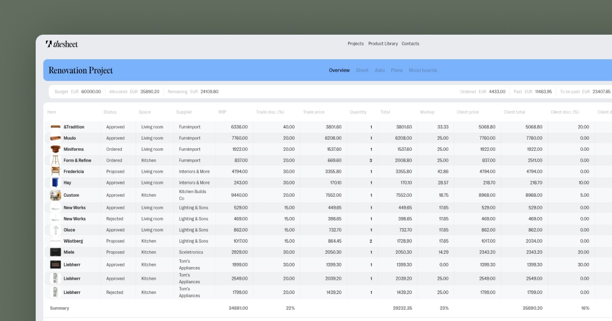The height and width of the screenshot is (321, 612).
Task: Click the Renovation Project title
Action: [x=81, y=70]
